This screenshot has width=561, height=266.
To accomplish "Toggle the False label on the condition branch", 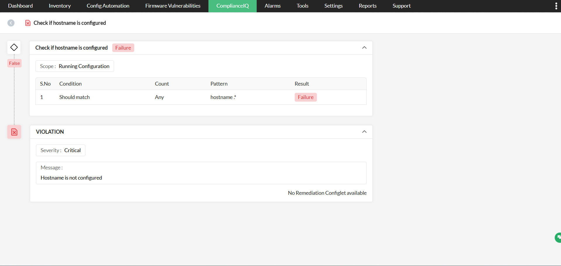I will [x=14, y=63].
